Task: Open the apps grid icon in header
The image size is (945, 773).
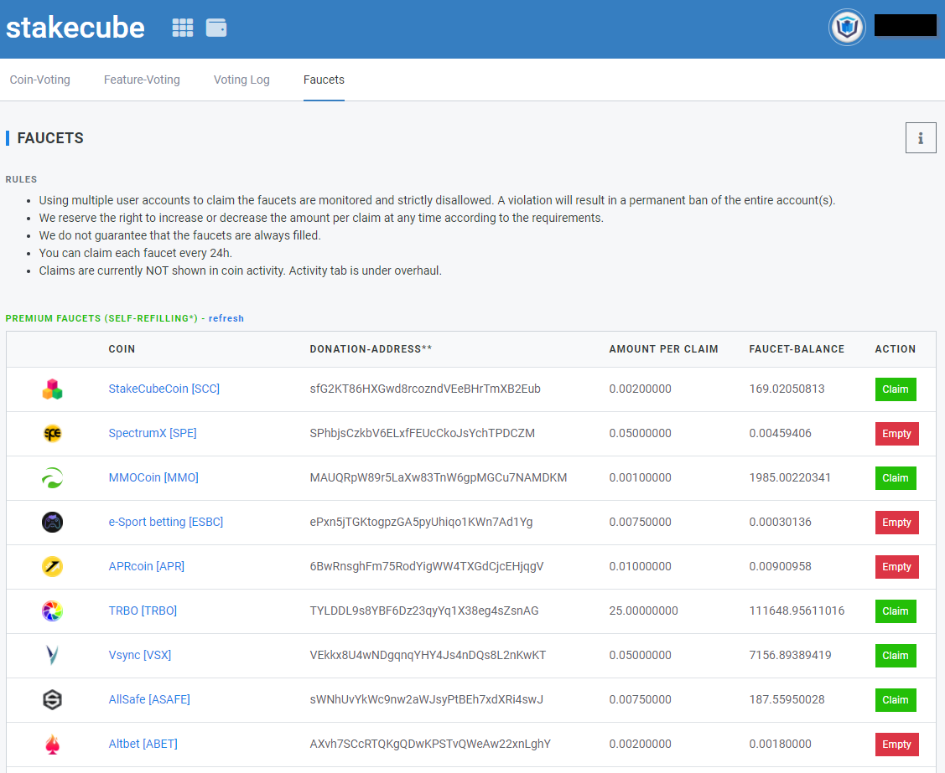Action: pyautogui.click(x=183, y=28)
